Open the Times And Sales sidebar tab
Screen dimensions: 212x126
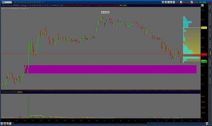(x=210, y=19)
